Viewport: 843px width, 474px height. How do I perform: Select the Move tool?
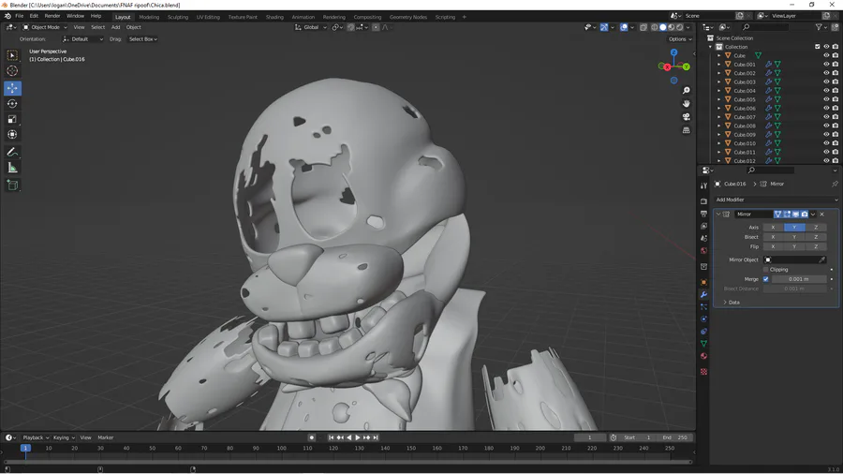tap(12, 88)
